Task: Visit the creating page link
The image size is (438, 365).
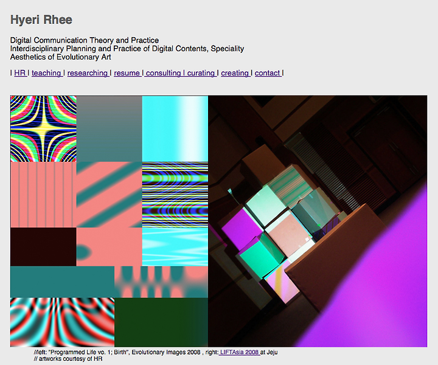Action: [235, 73]
